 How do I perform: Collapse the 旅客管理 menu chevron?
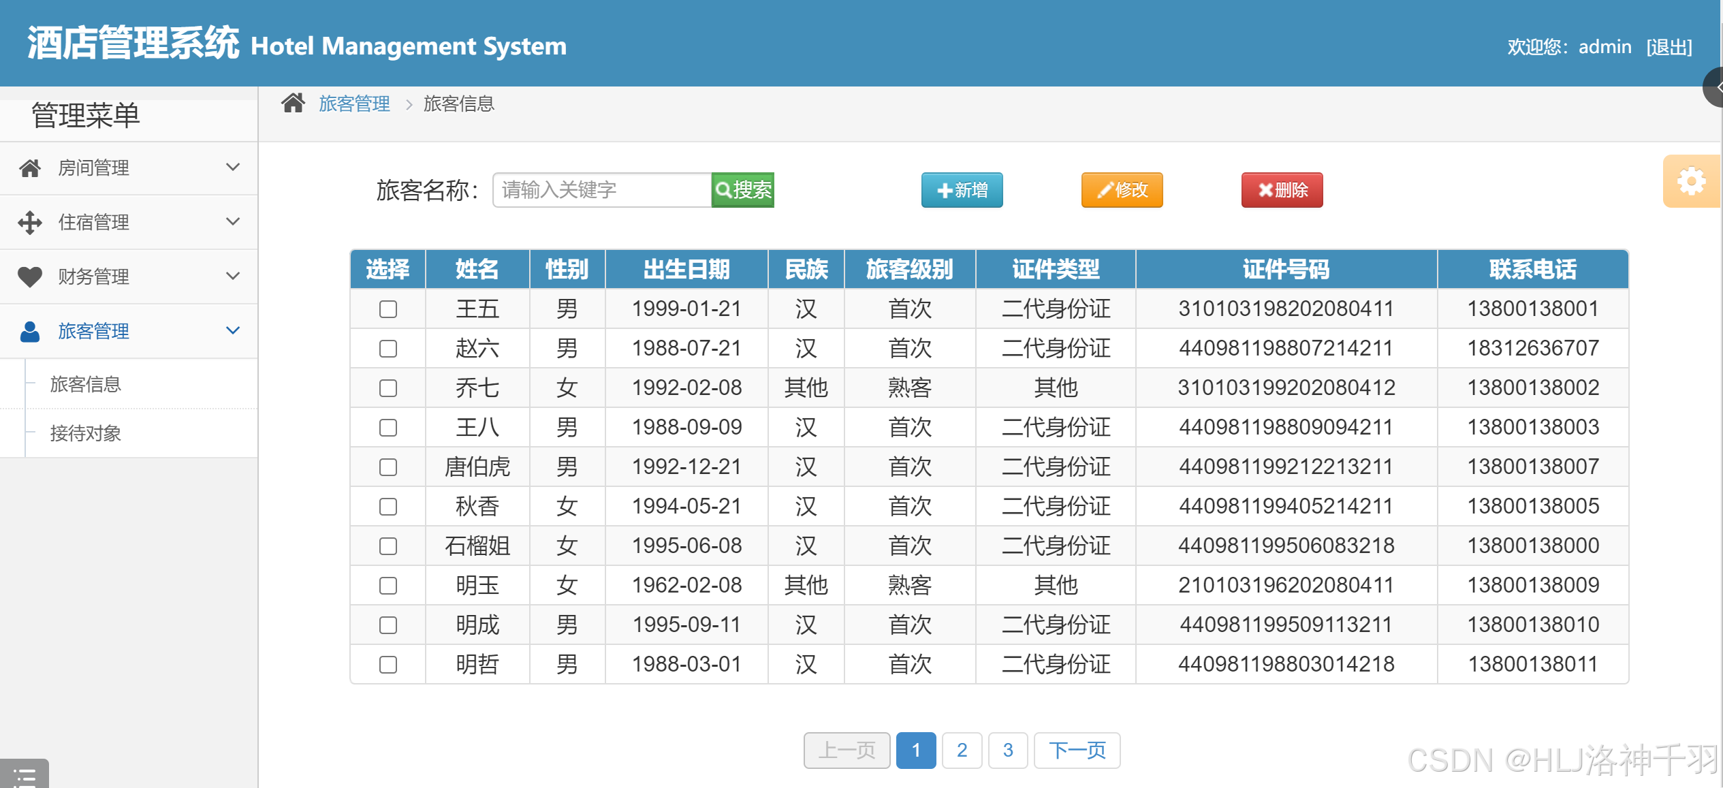233,331
